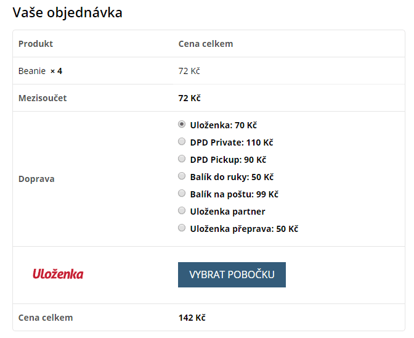The width and height of the screenshot is (414, 338).
Task: Choose Uloženka přeprava 50 Kč option
Action: 182,228
